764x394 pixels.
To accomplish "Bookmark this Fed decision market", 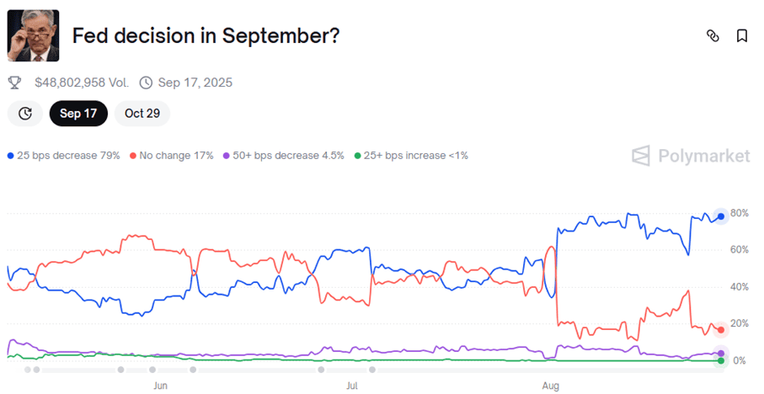I will 741,35.
